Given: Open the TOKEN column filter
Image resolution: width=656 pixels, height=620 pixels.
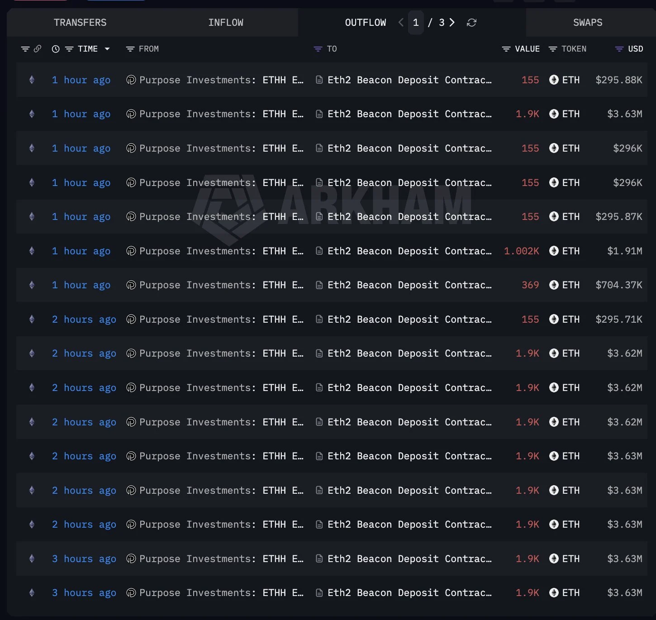Looking at the screenshot, I should [x=553, y=49].
